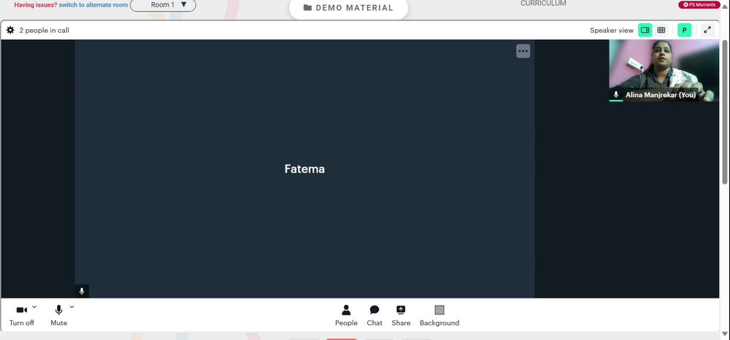Mute the microphone
730x340 pixels.
(x=58, y=316)
